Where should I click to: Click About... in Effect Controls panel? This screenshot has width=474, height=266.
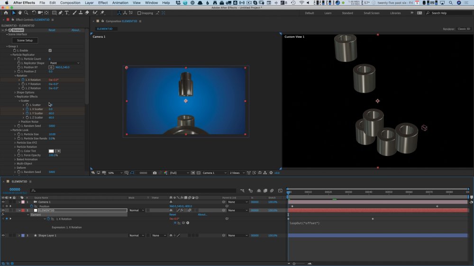point(76,30)
